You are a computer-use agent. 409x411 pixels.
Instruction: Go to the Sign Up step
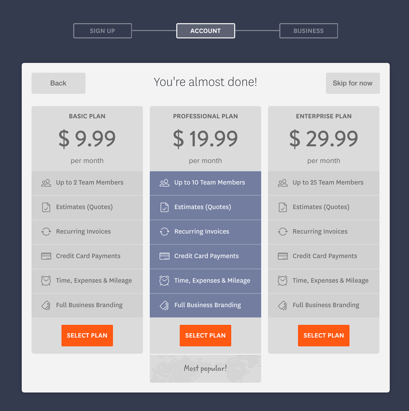point(103,31)
